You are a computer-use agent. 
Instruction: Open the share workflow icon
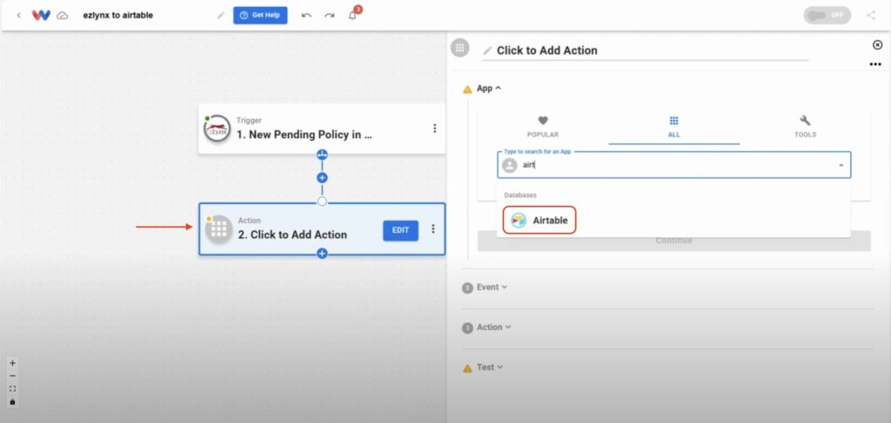coord(870,16)
